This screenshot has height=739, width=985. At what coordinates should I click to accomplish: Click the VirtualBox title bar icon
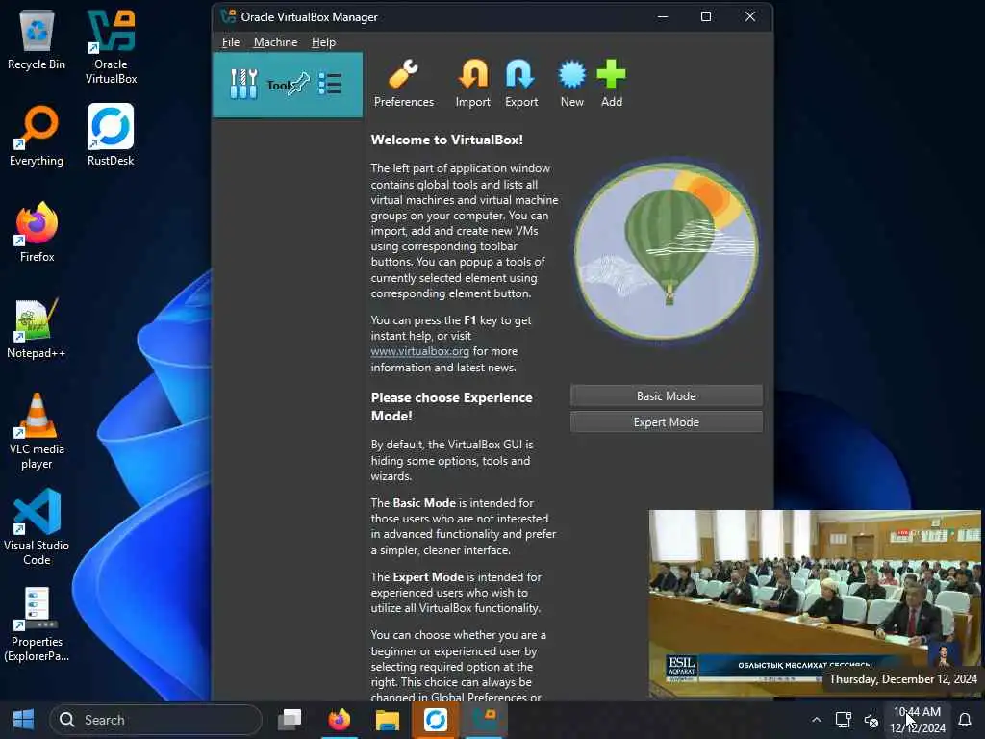coord(228,16)
